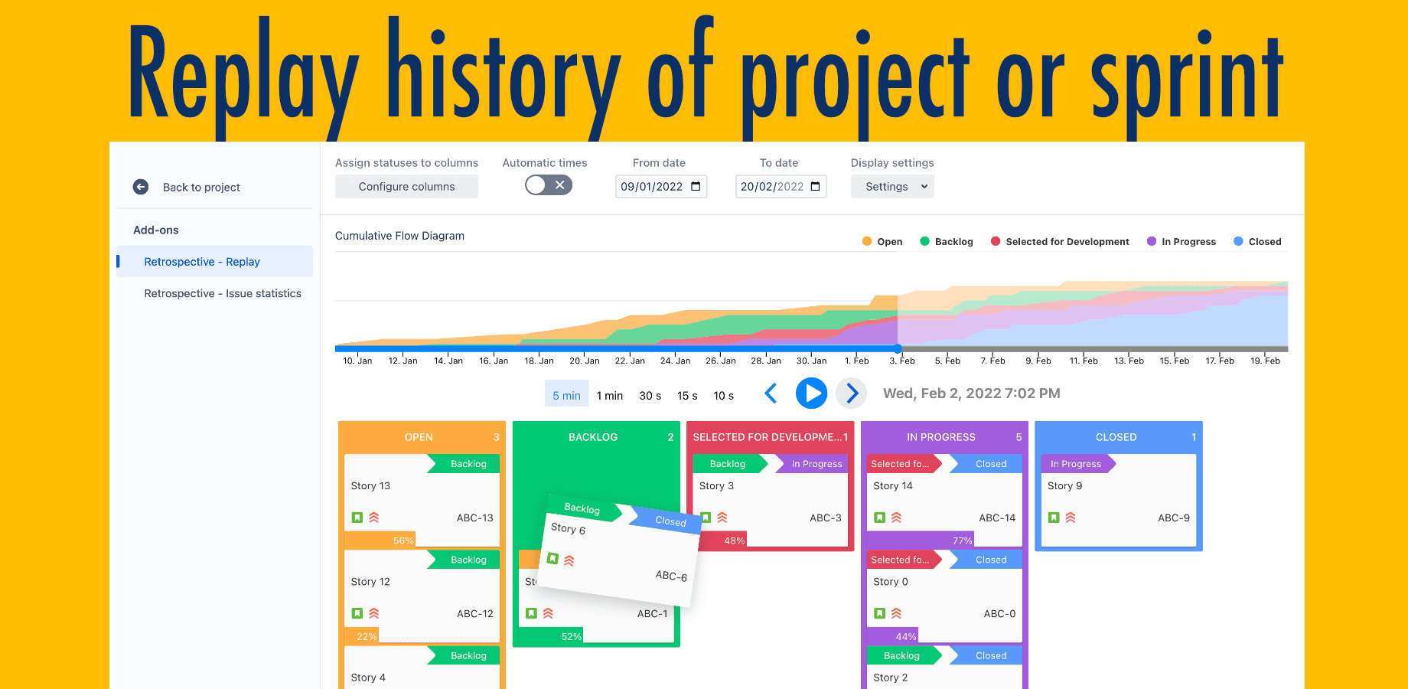Open From date calendar picker icon
This screenshot has height=689, width=1408.
[696, 186]
